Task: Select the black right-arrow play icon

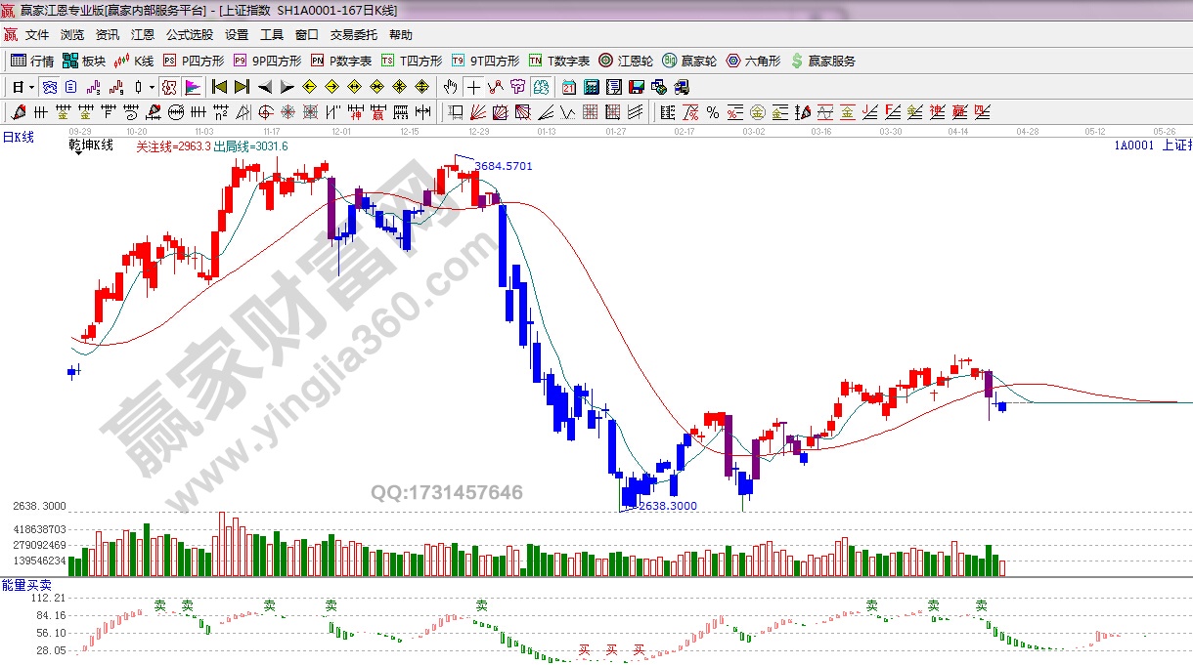Action: point(287,87)
